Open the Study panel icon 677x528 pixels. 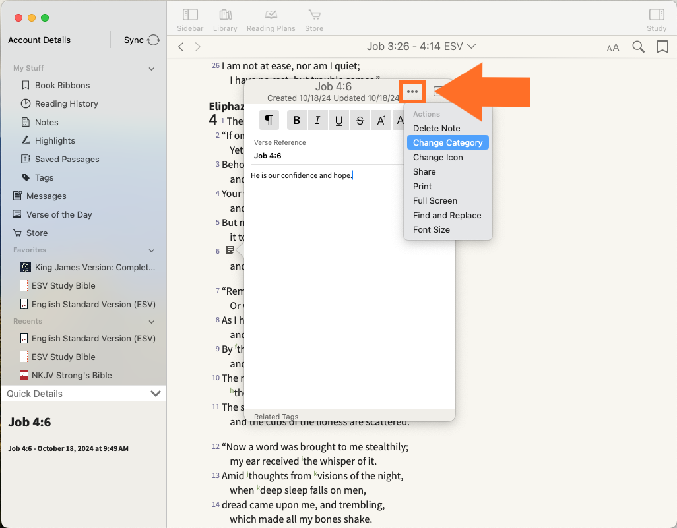[656, 20]
